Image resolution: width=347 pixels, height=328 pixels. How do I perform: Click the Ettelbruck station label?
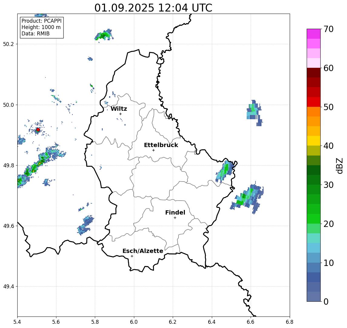coord(161,145)
